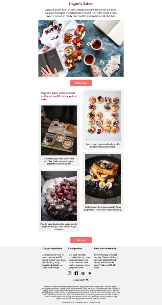Click the Toffee lemon drops caption
This screenshot has height=305, width=162.
103,208
